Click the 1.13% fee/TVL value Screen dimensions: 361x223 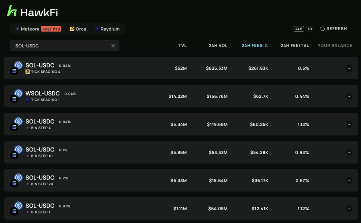coord(303,124)
